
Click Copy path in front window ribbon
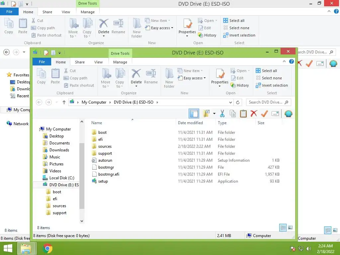(x=75, y=78)
